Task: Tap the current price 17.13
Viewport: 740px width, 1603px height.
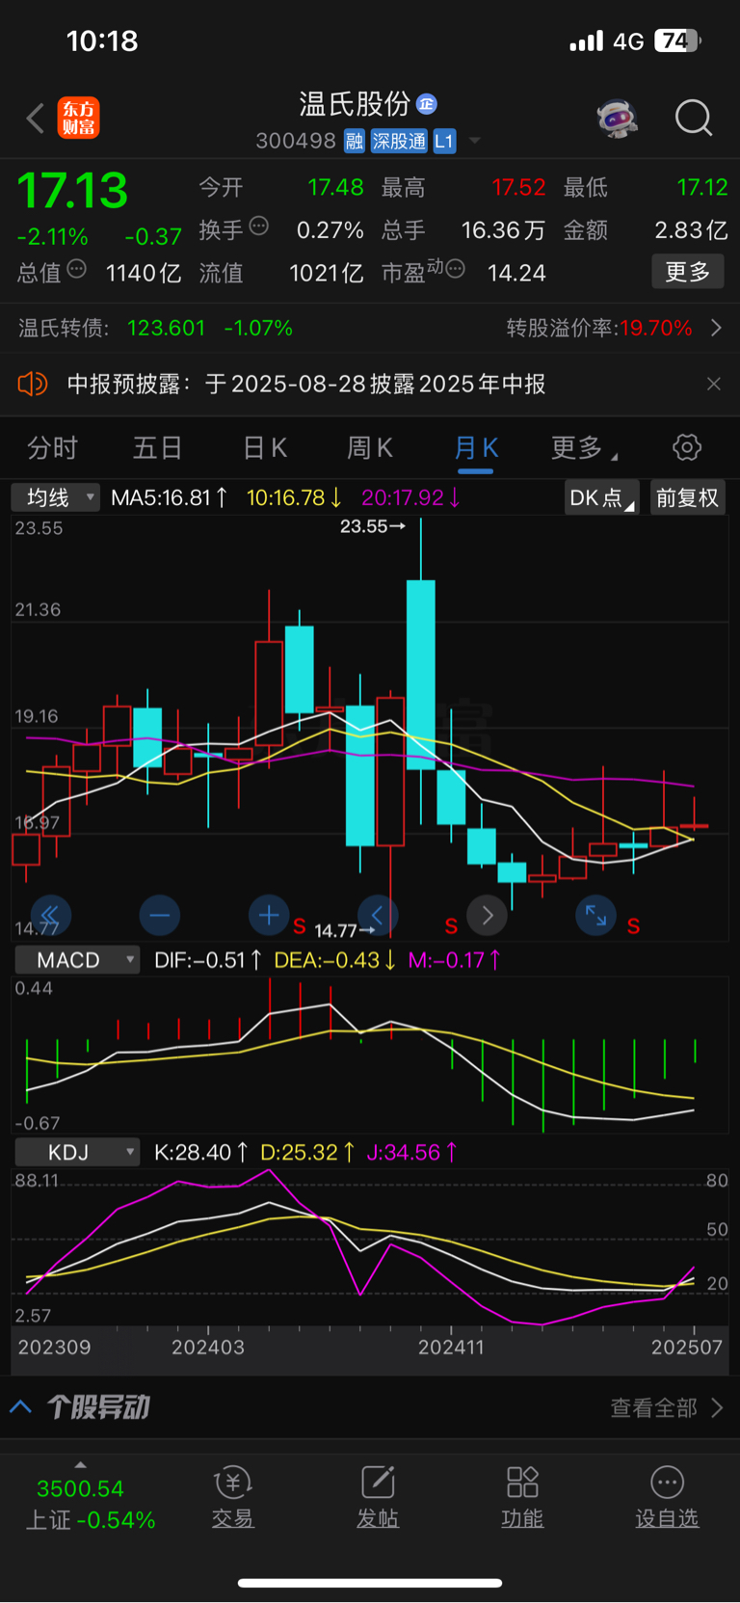Action: coord(72,190)
